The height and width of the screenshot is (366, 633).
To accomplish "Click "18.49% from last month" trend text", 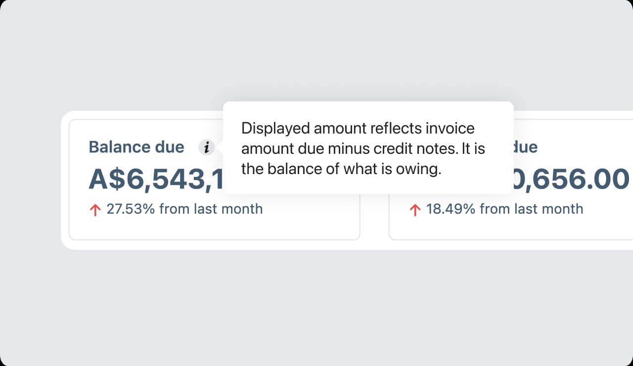I will click(504, 209).
